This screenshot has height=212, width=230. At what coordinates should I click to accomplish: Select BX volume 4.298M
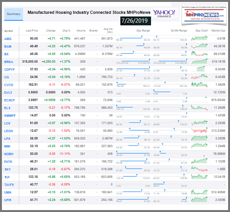pyautogui.click(x=80, y=54)
